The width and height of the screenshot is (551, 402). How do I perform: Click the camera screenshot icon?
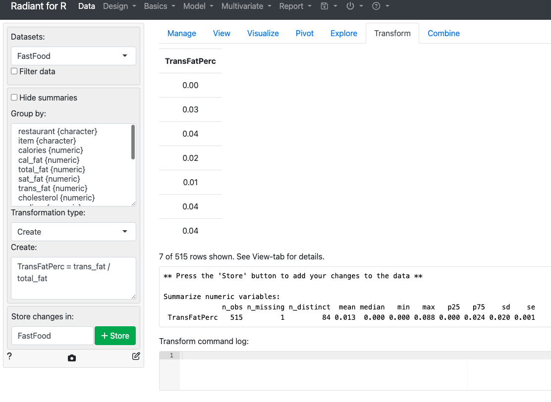tap(72, 358)
